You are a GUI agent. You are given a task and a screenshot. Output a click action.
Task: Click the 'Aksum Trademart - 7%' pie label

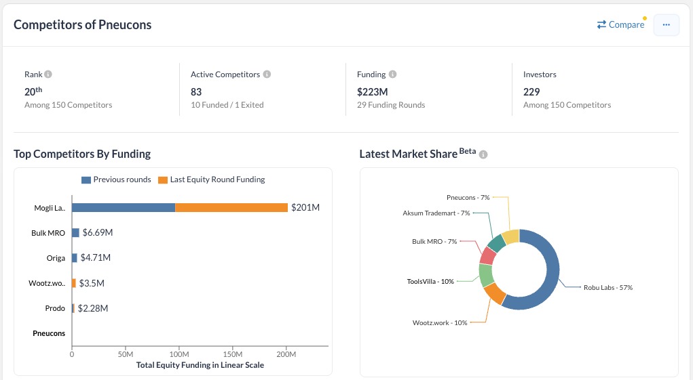pos(436,213)
